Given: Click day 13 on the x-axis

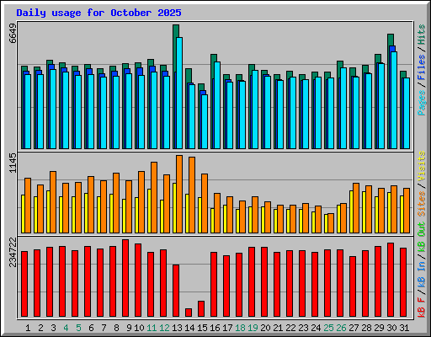Looking at the screenshot, I should (x=177, y=328).
